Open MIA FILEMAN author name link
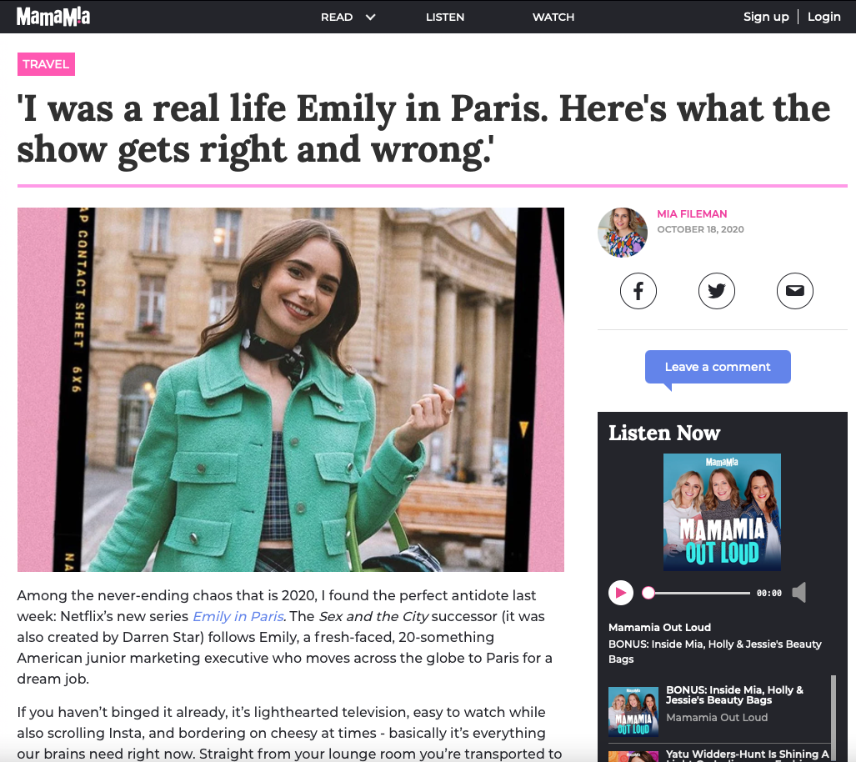Viewport: 856px width, 762px height. coord(692,214)
